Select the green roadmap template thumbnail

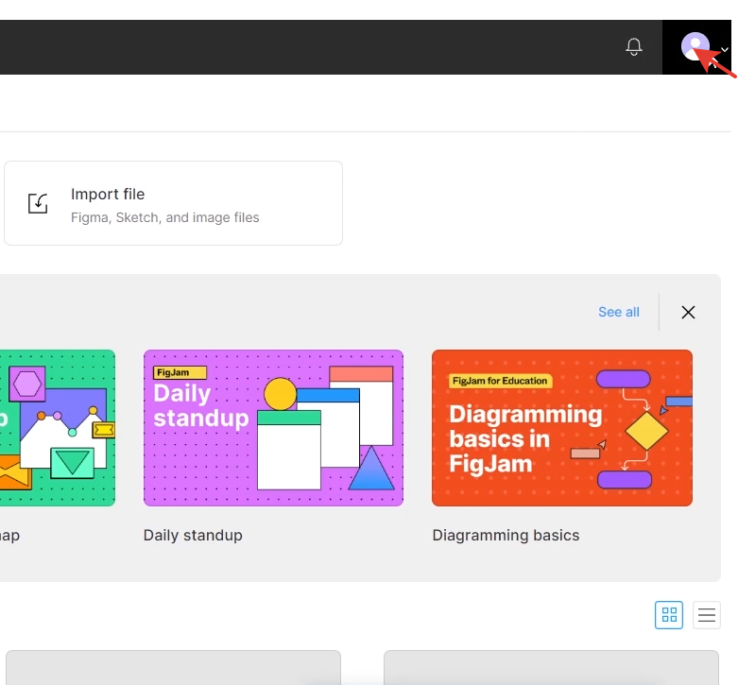(58, 428)
